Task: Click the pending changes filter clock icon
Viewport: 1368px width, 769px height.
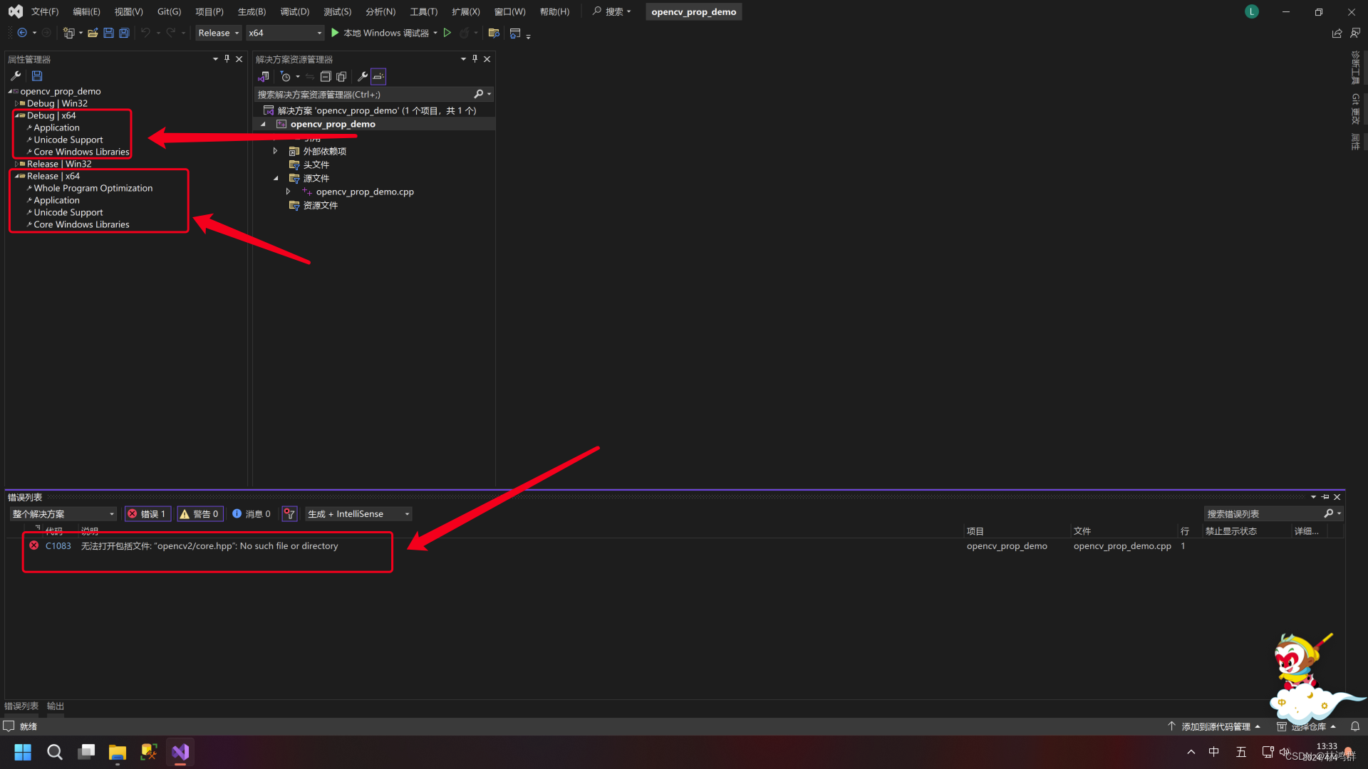Action: click(286, 76)
